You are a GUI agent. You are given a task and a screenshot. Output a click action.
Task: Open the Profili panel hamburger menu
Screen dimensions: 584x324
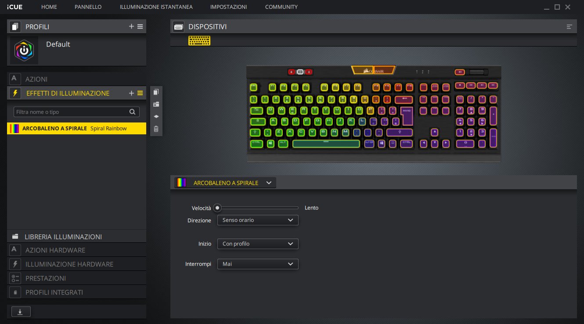point(140,27)
